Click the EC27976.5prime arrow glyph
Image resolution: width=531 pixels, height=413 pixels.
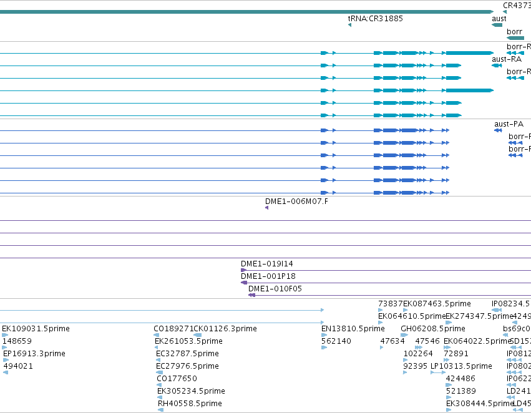pyautogui.click(x=159, y=372)
